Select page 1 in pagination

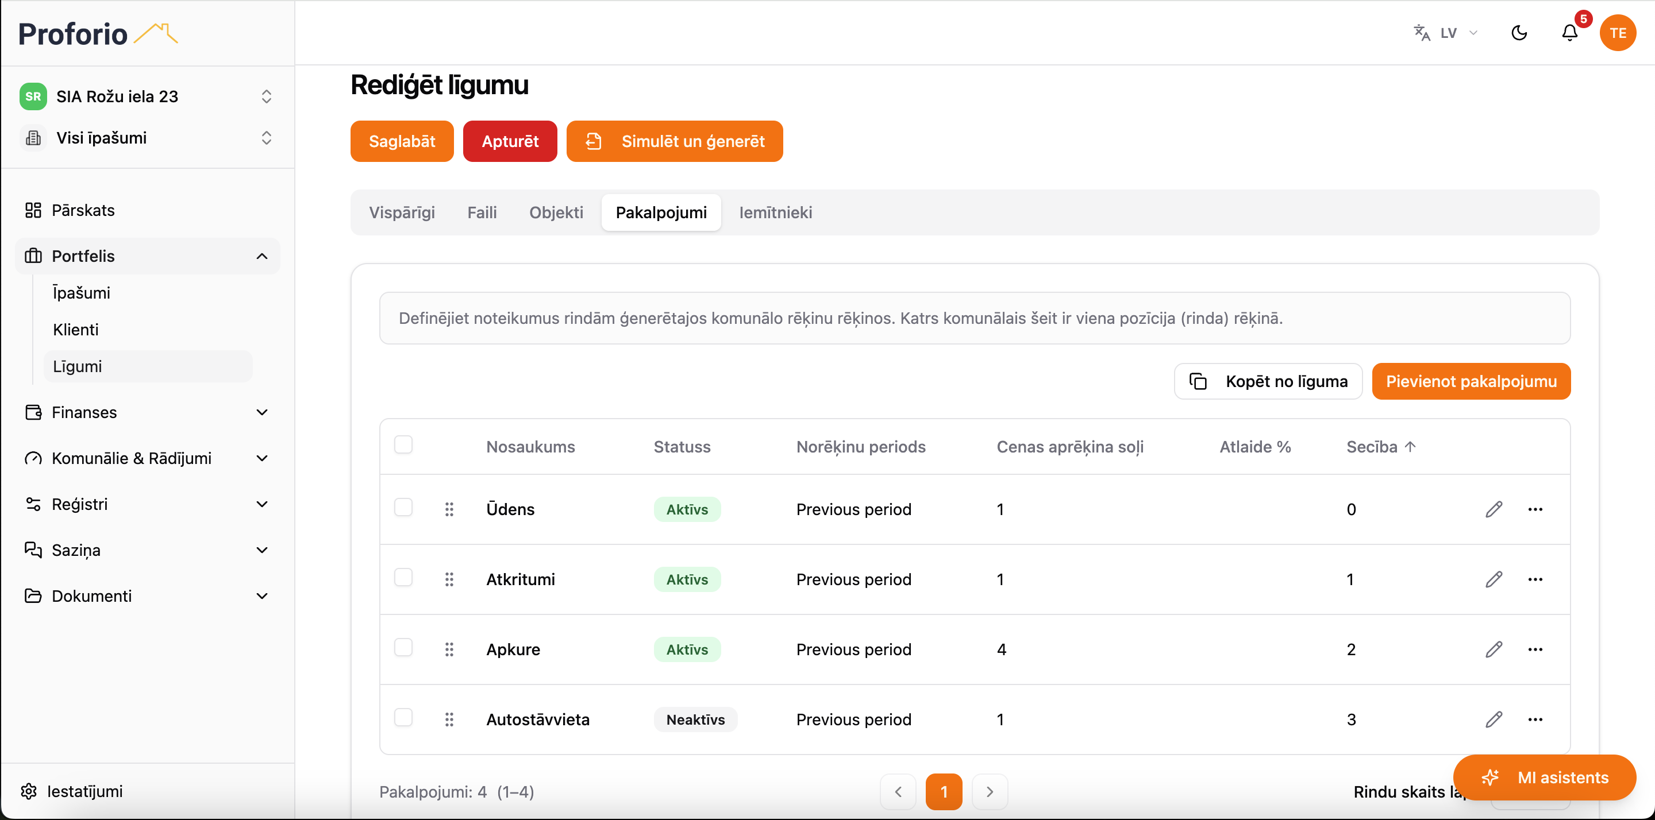[944, 792]
